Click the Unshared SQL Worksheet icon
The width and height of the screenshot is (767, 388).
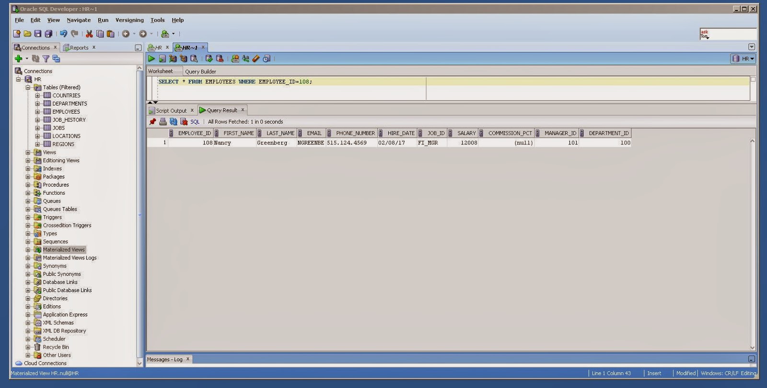point(235,59)
